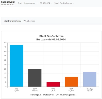Expand the Europawahl dropdown menu

click(x=31, y=3)
